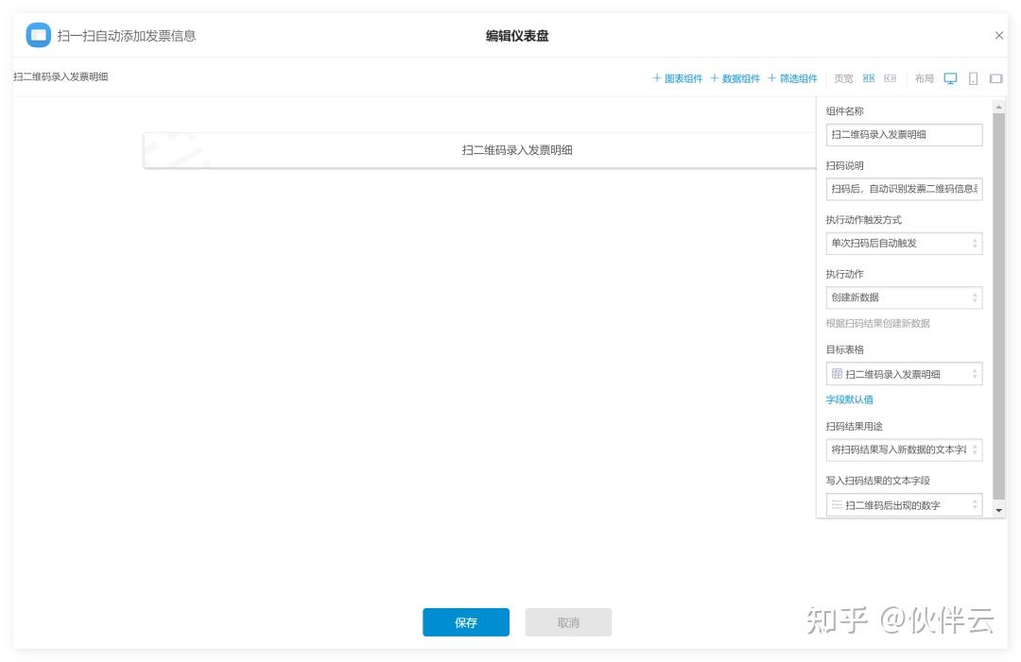This screenshot has height=662, width=1021.
Task: Open the 执行动作触发方式 dropdown
Action: (x=904, y=244)
